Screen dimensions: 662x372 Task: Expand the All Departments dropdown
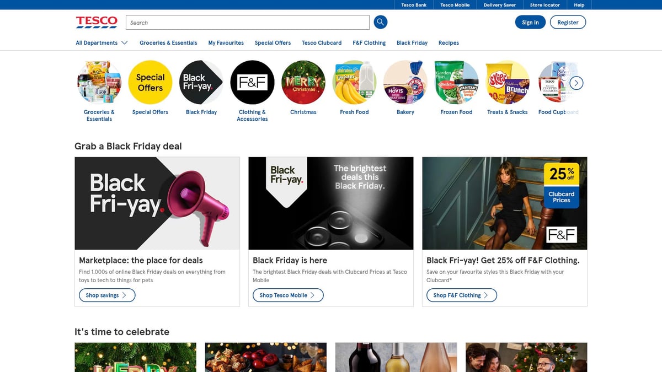pos(102,43)
